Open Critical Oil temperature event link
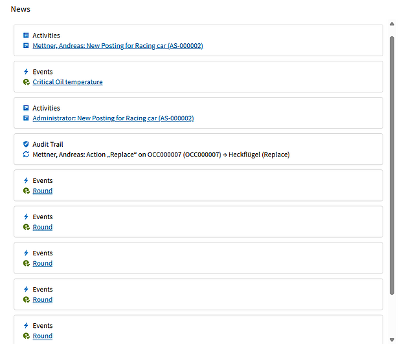Image resolution: width=404 pixels, height=353 pixels. pyautogui.click(x=67, y=82)
